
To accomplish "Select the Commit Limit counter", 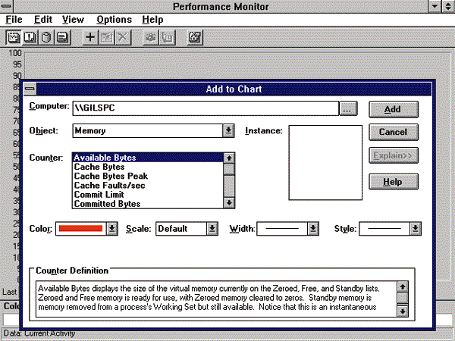I will pos(148,195).
